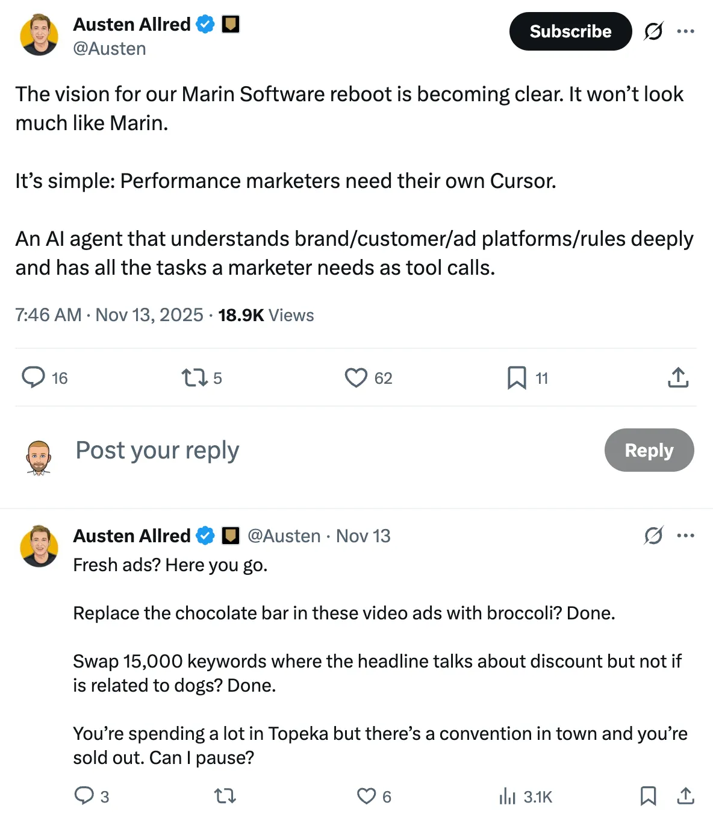Like Austen's main post
Viewport: 713px width, 817px height.
[x=356, y=377]
